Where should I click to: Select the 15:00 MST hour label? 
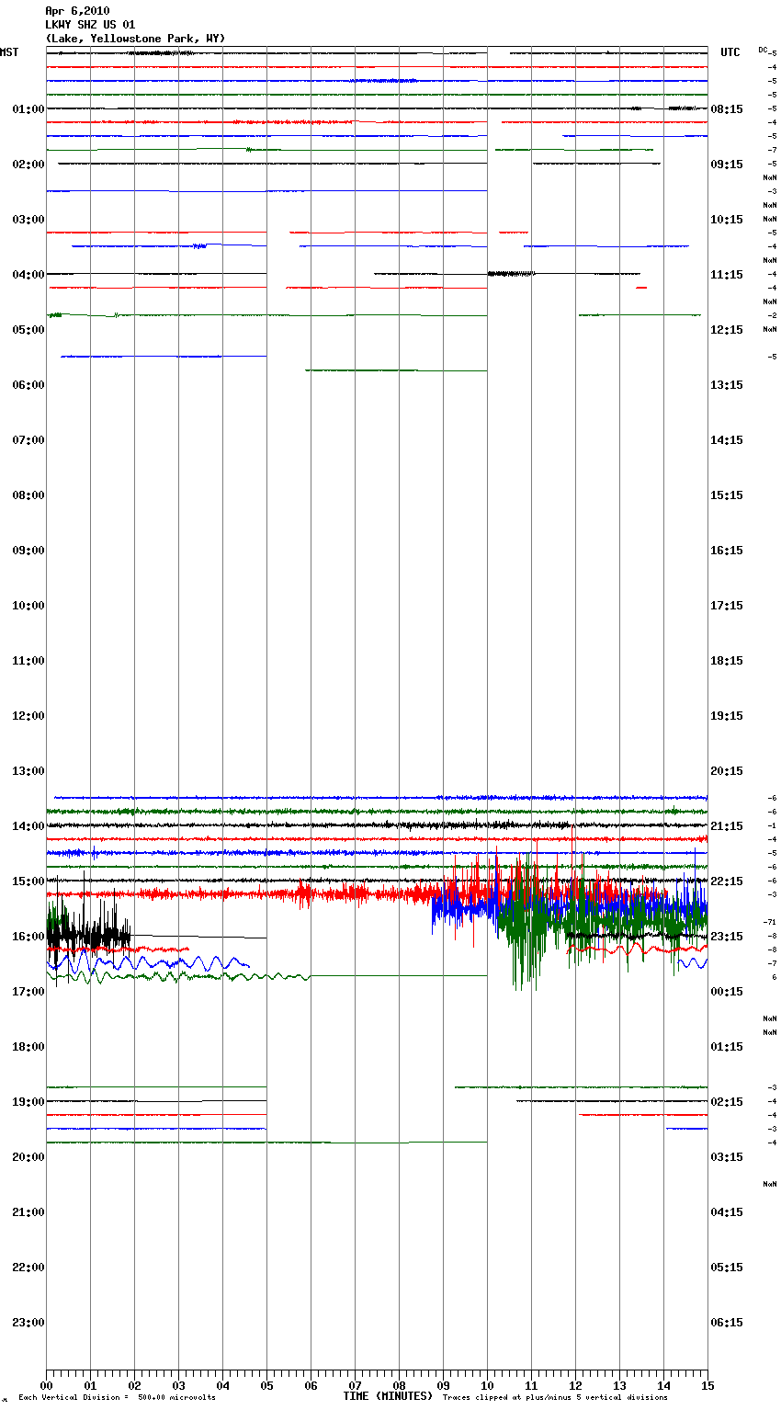(28, 881)
